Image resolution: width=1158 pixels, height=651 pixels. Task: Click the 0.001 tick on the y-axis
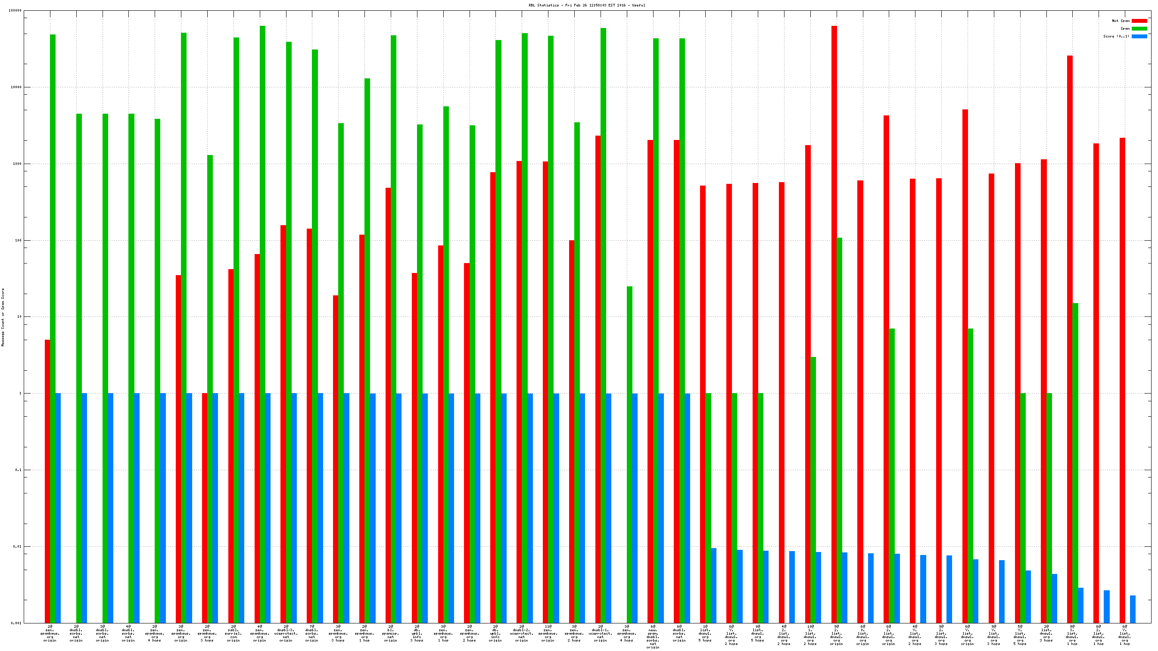16,623
